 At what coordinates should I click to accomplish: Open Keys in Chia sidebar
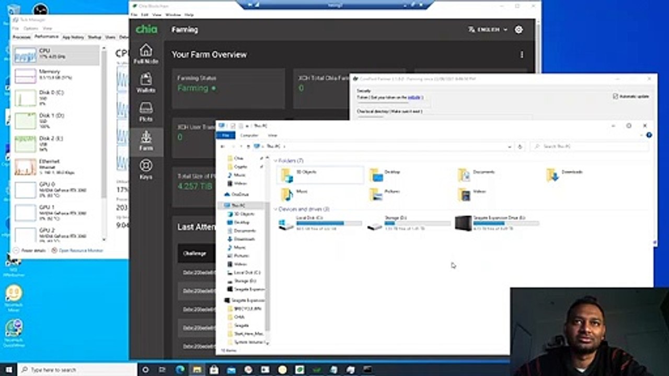[146, 170]
